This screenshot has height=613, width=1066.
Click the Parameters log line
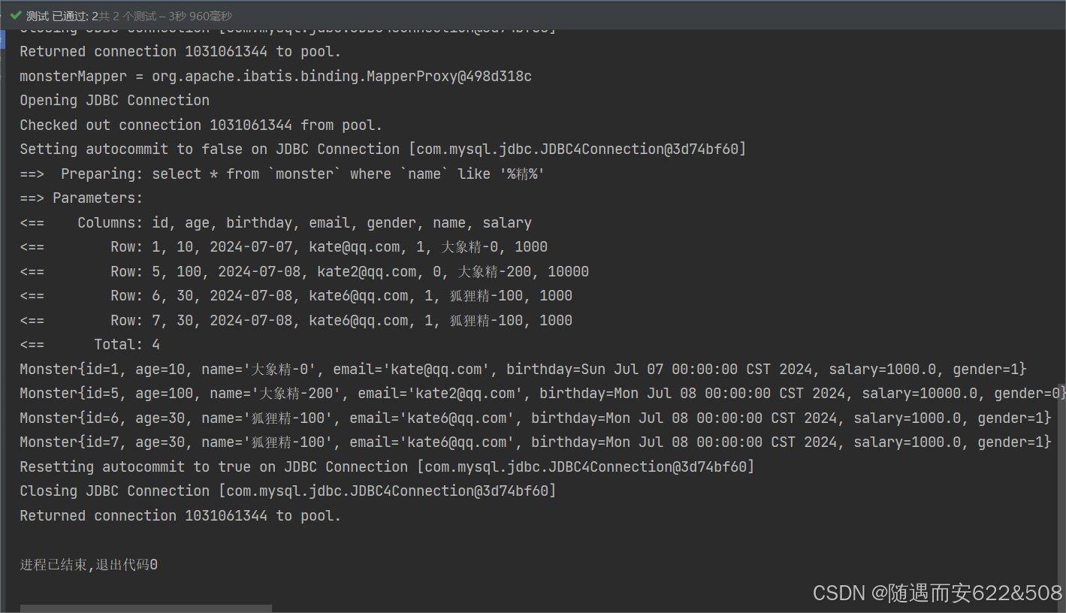click(81, 198)
